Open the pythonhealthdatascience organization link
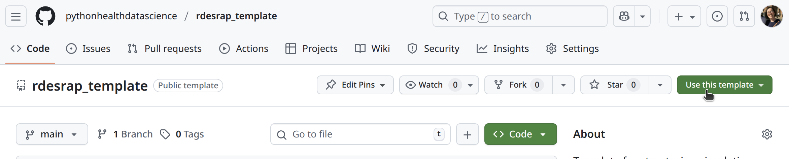Screen dimensions: 789x159 tap(121, 16)
